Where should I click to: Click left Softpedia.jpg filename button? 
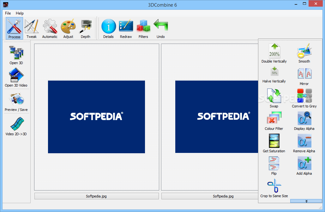97,196
